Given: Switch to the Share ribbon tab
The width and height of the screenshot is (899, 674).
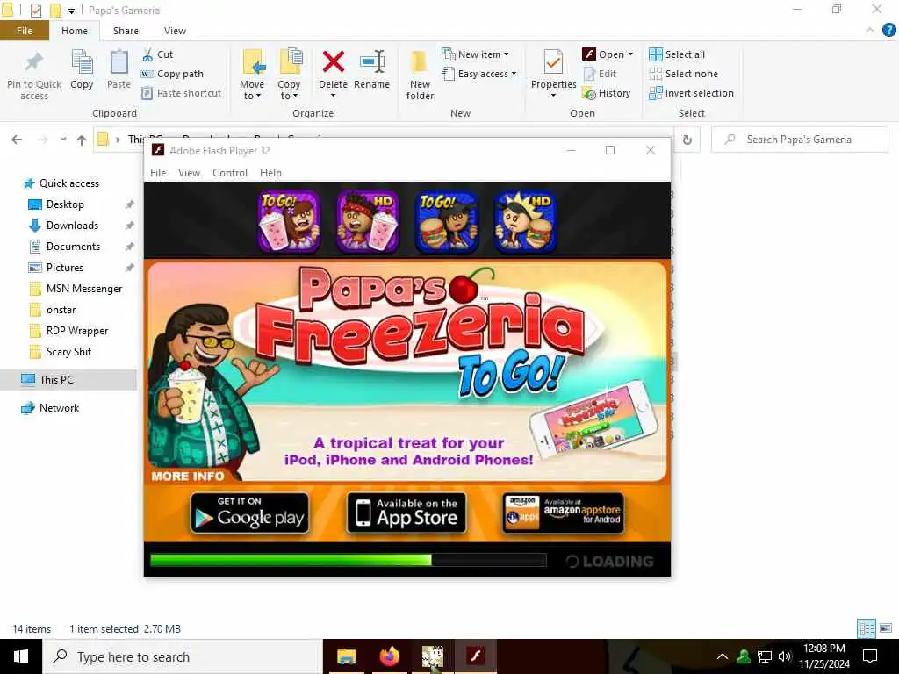Looking at the screenshot, I should 126,31.
